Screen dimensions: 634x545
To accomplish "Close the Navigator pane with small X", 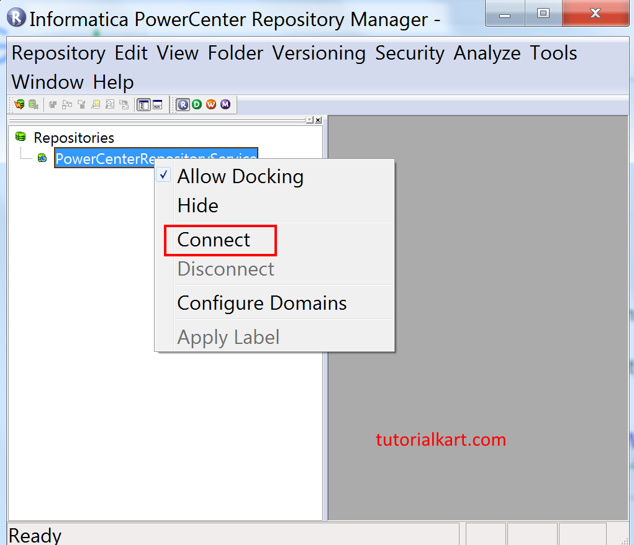I will [318, 120].
